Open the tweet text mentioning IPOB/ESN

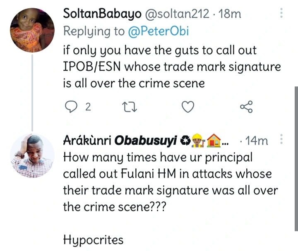[172, 67]
